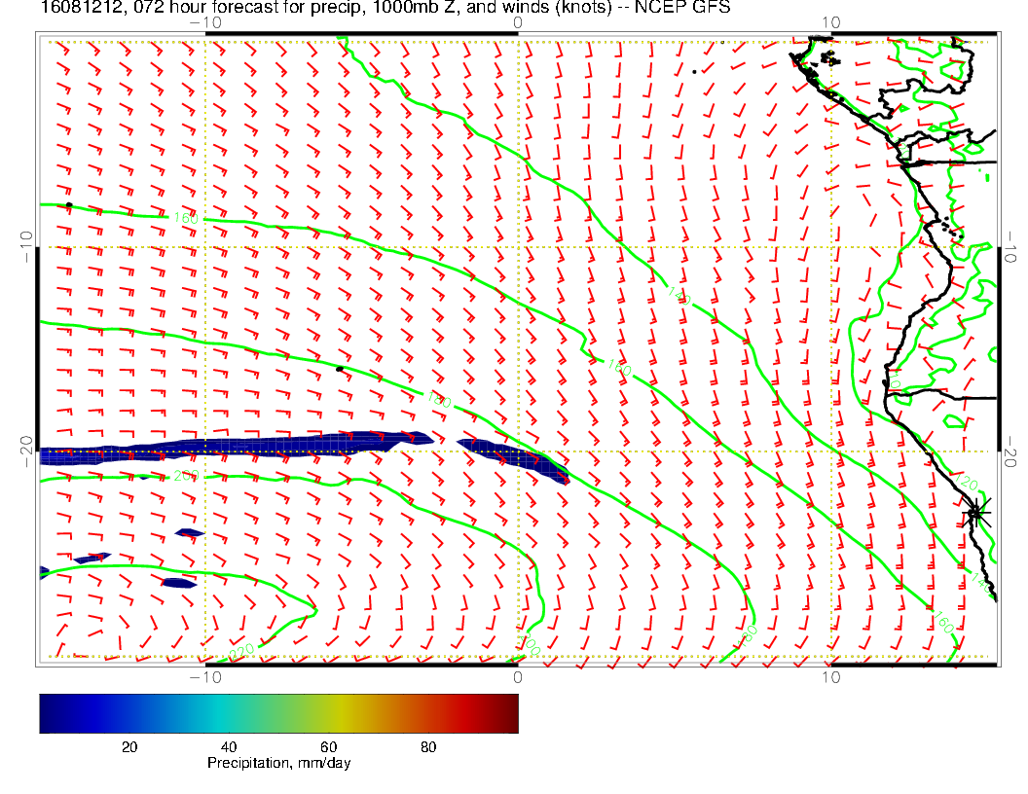Click the 100 contour label near bottom
The height and width of the screenshot is (794, 1028).
click(x=529, y=645)
